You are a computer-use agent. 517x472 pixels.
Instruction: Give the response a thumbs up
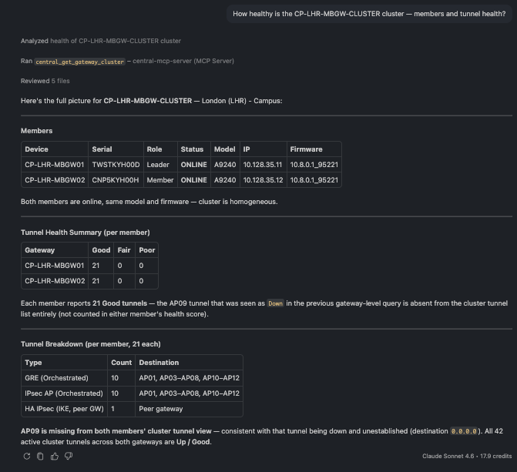(55, 456)
